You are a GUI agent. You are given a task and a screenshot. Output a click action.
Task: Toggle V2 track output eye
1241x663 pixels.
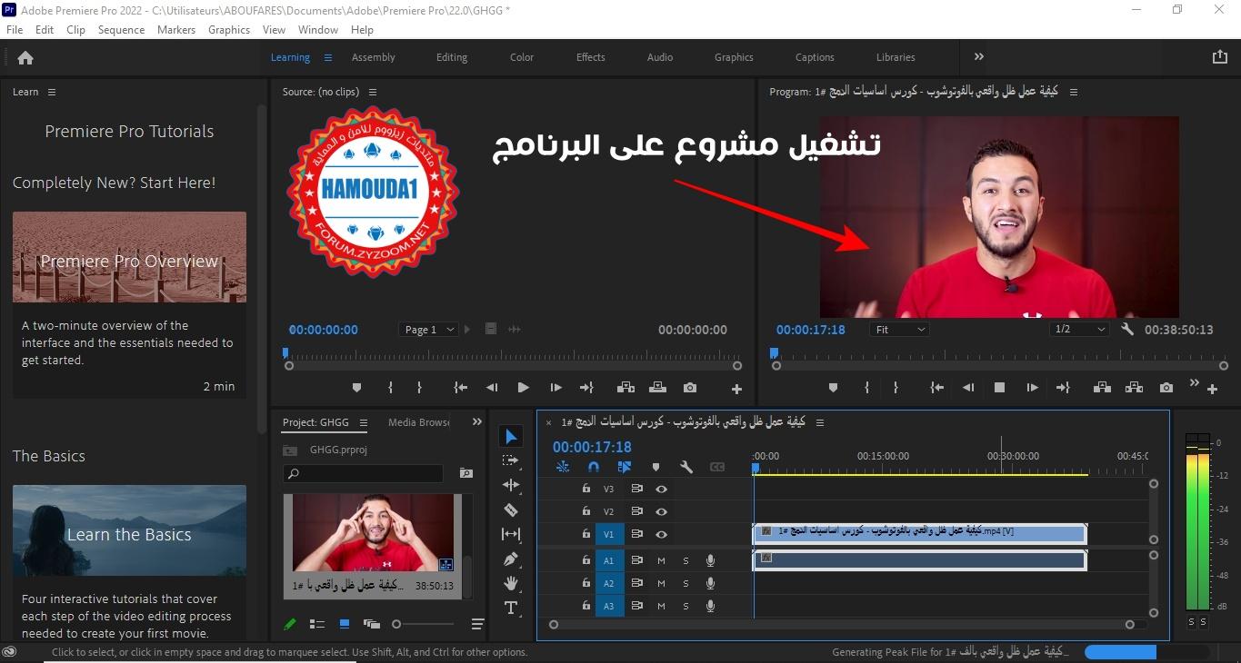pos(662,512)
